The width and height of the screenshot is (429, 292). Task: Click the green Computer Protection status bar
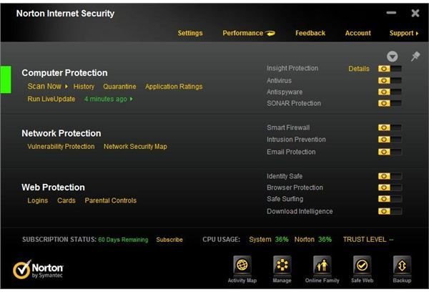[6, 79]
